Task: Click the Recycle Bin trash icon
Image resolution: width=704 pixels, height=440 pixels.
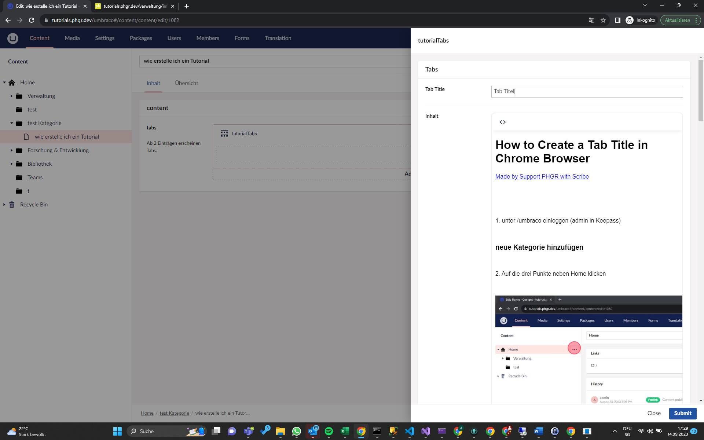Action: tap(12, 205)
